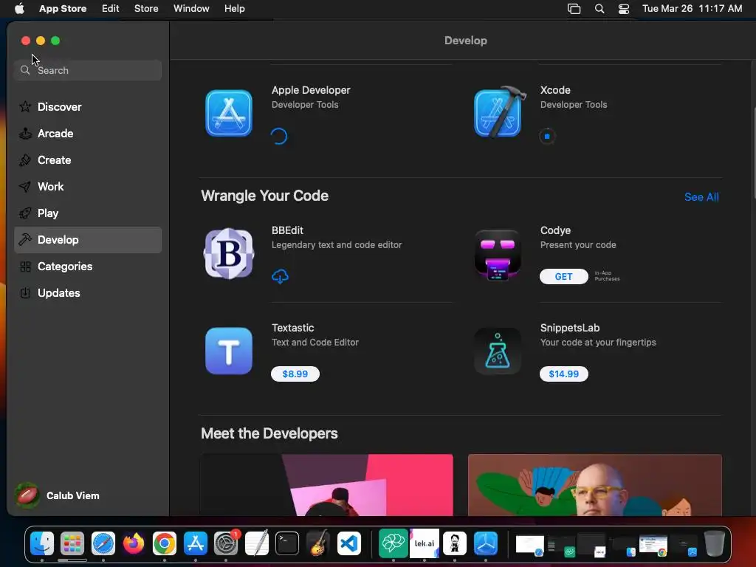Click the Xcode app title
This screenshot has height=567, width=756.
click(x=555, y=90)
